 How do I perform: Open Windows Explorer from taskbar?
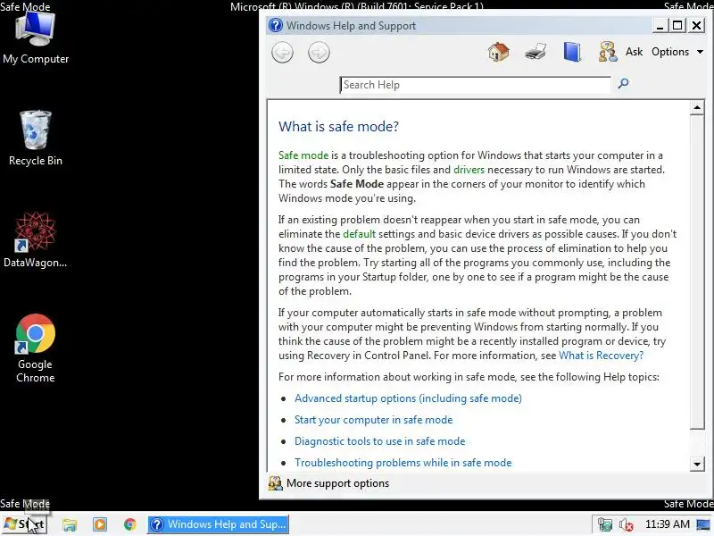[x=70, y=524]
